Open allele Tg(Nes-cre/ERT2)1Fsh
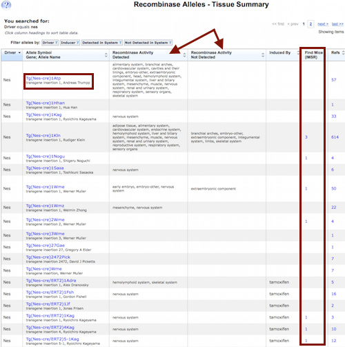The image size is (345, 347). point(50,293)
